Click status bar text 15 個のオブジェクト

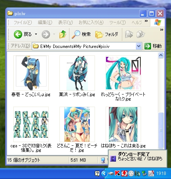[x=24, y=160]
